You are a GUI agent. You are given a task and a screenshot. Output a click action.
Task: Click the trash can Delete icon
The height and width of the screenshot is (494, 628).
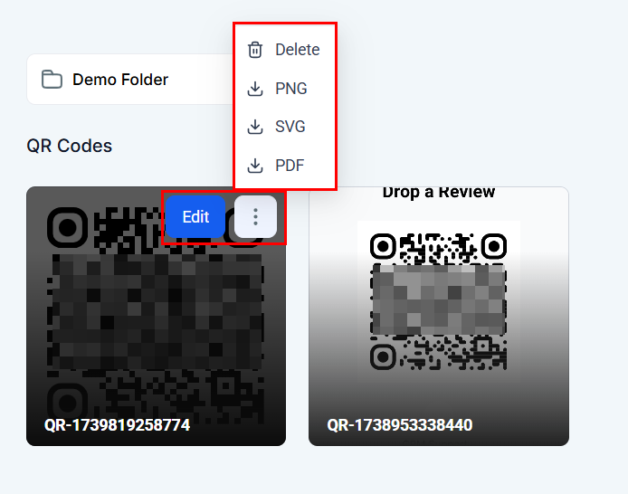click(255, 50)
